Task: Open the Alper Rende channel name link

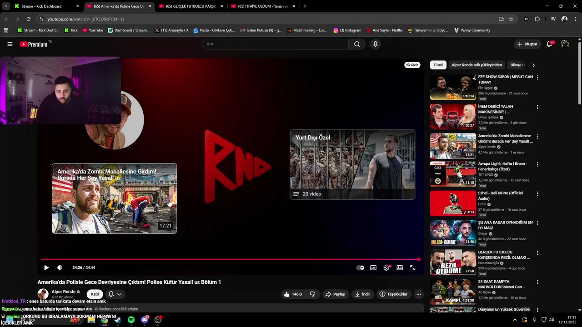Action: (63, 292)
